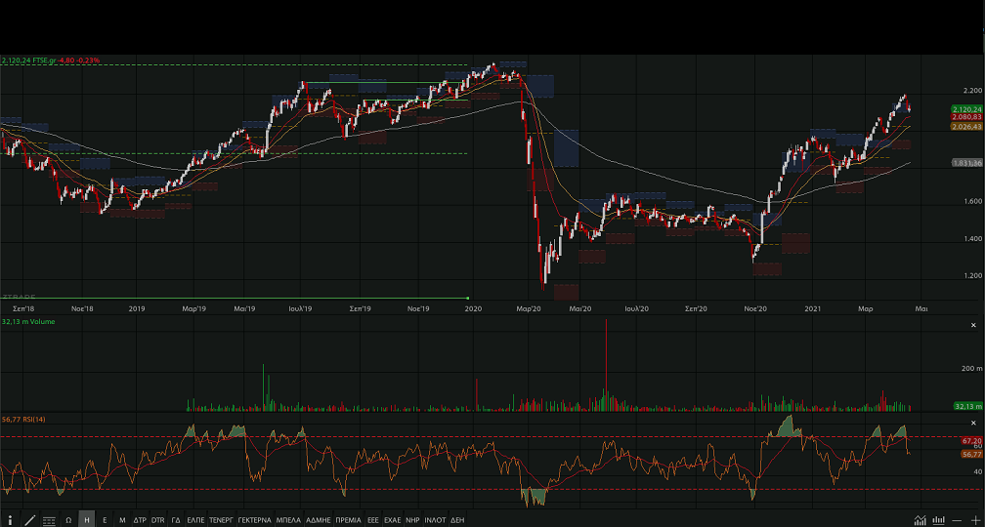Select the line drawing tool

point(29,520)
